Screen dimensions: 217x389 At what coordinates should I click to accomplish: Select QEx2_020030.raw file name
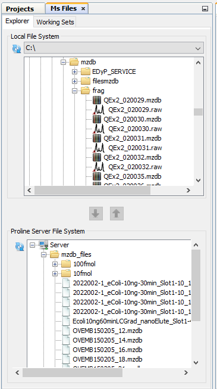[136, 129]
